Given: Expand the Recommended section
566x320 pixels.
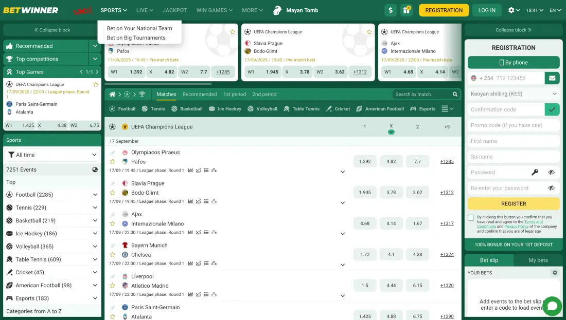Looking at the screenshot, I should pos(95,46).
